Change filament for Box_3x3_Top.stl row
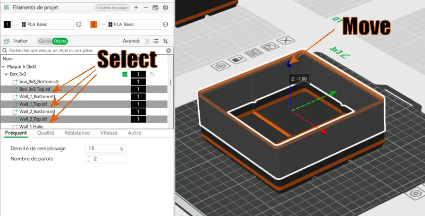The image size is (425, 216). click(138, 89)
